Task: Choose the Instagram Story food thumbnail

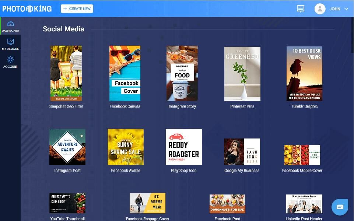Action: coord(182,73)
